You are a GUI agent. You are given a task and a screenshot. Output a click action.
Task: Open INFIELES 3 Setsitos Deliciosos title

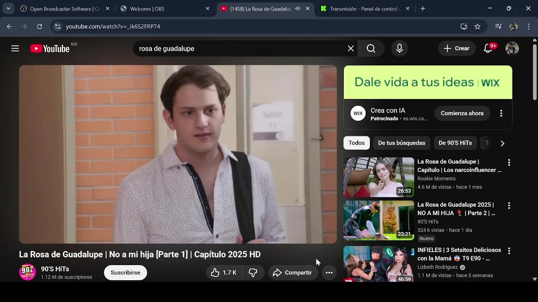pyautogui.click(x=459, y=254)
